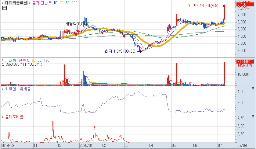Click the square marker before 외국인보유비중

(x=3, y=89)
